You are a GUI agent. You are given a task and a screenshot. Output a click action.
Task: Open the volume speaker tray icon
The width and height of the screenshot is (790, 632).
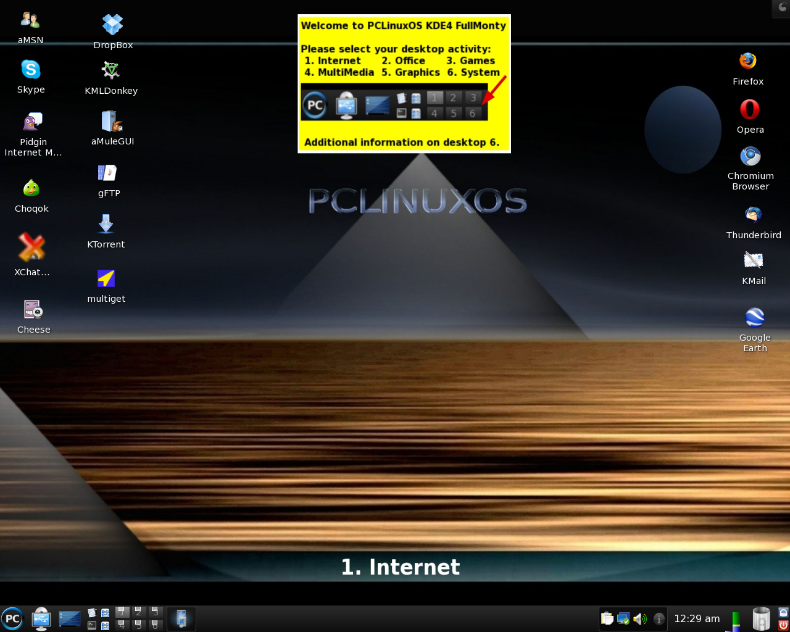coord(640,618)
